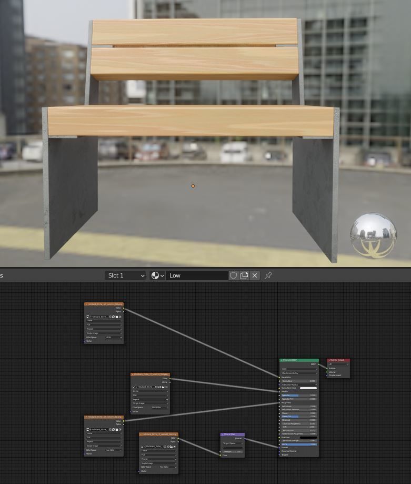Unlink material Low with the X button
Screen dimensions: 411x484
click(255, 275)
